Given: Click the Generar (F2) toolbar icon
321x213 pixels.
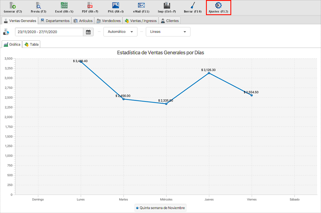Looking at the screenshot, I should [x=13, y=7].
